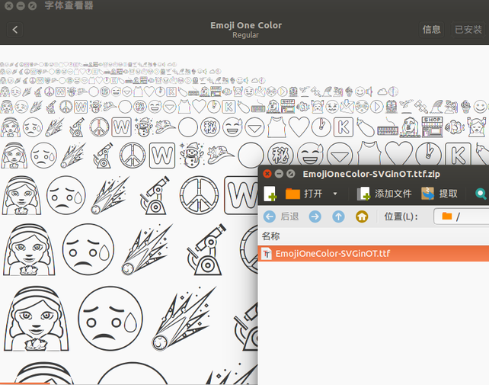
Task: Click the forward arrow navigation icon
Action: pos(315,217)
